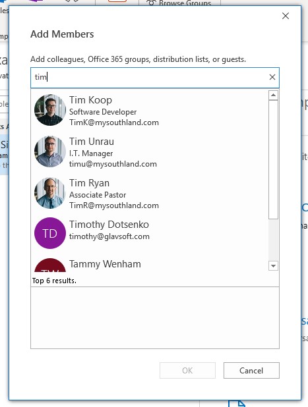Click Tim Unrau's profile photo
This screenshot has width=308, height=407.
[50, 151]
